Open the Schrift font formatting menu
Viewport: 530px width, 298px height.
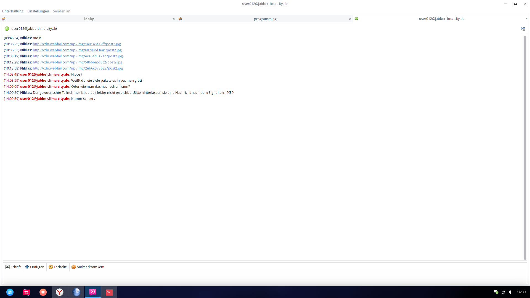[x=13, y=267]
